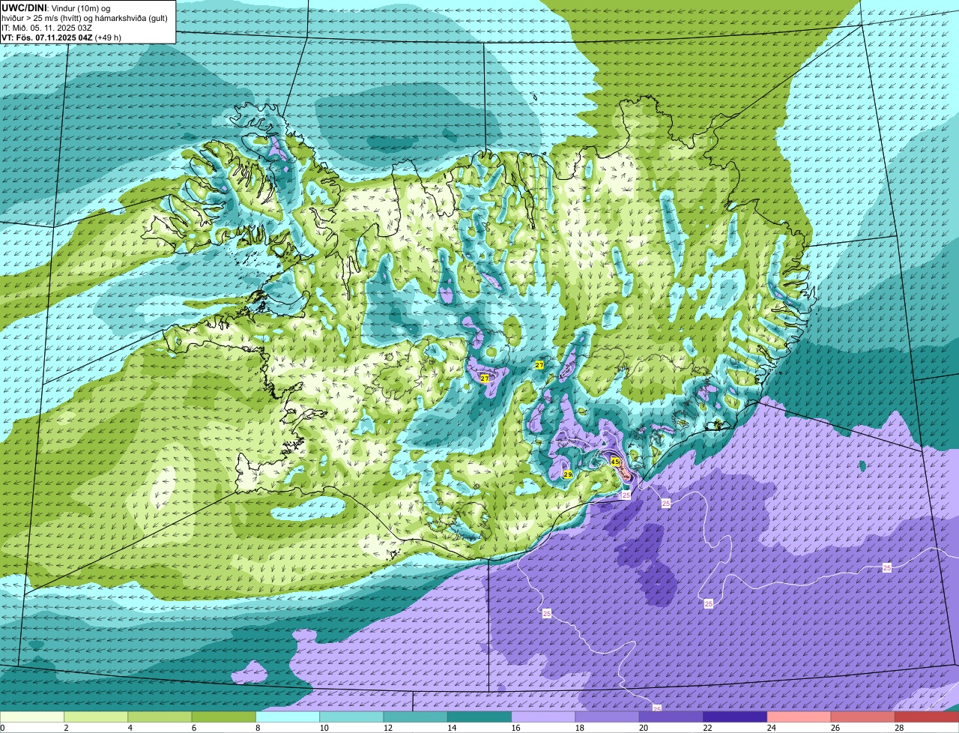The image size is (959, 733).
Task: Click the color bar tick label "12"
Action: 387,728
